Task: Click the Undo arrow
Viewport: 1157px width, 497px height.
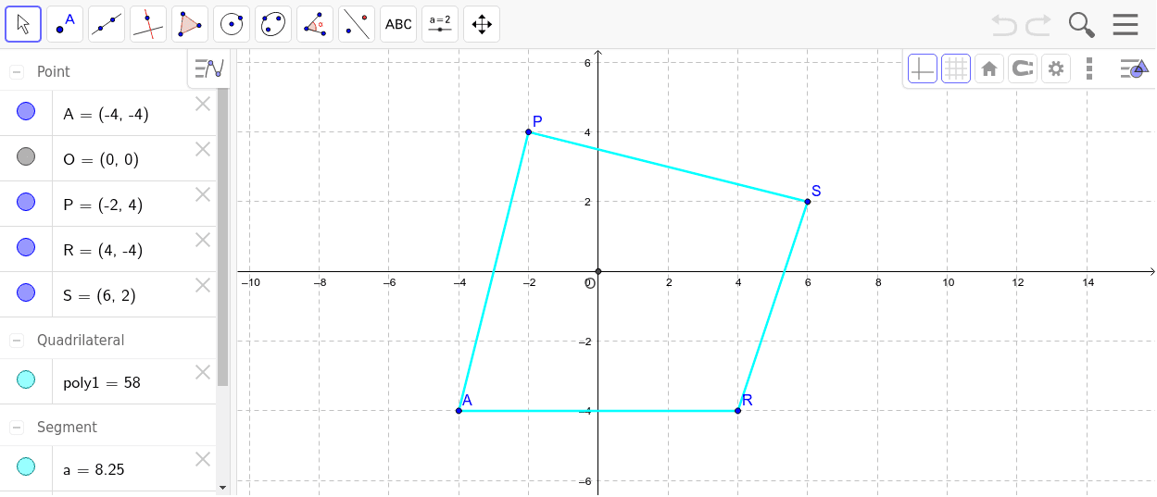Action: [1004, 24]
